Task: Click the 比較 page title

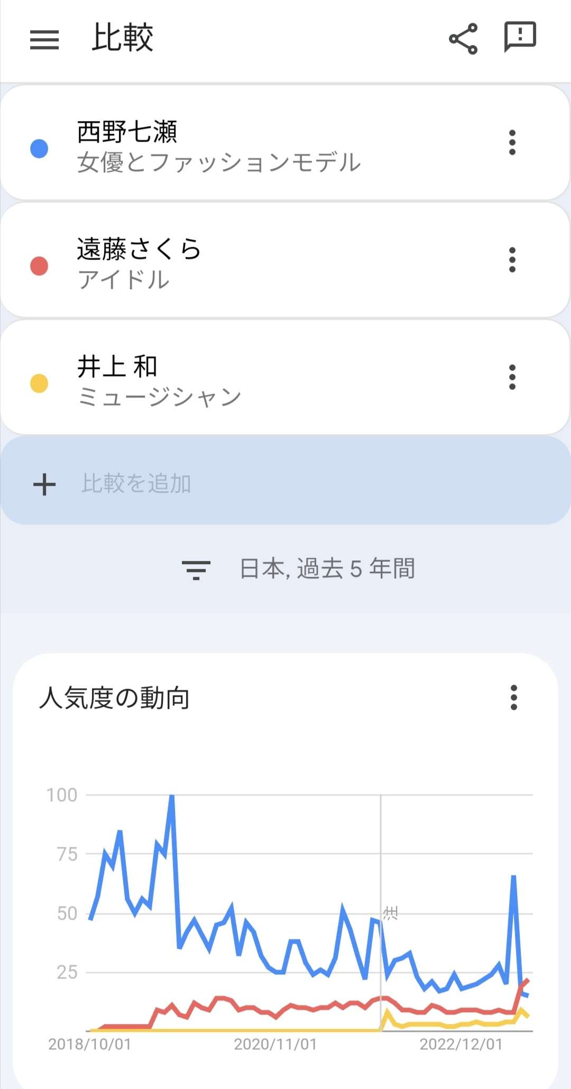Action: coord(123,38)
